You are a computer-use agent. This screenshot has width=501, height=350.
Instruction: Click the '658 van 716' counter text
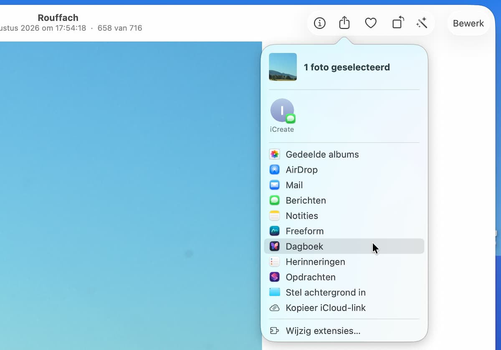click(x=120, y=28)
